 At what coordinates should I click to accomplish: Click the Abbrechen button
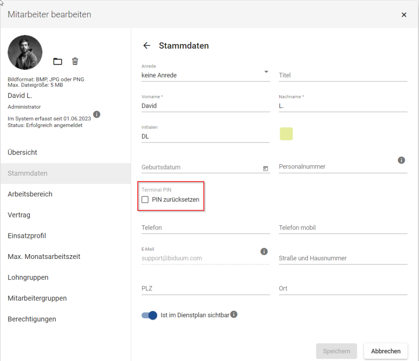click(x=386, y=351)
